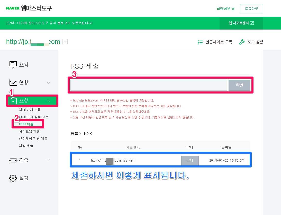The width and height of the screenshot is (281, 215).
Task: Open 설정 via the gear icon
Action: 13,178
